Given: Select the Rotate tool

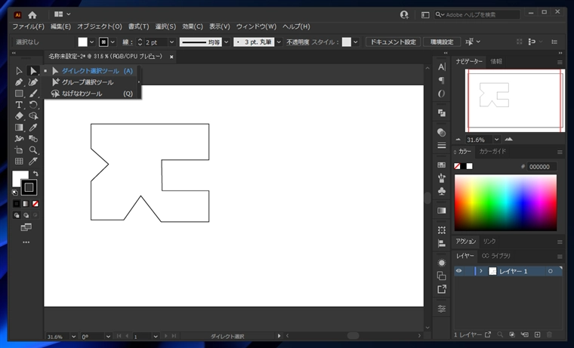Looking at the screenshot, I should (x=33, y=105).
